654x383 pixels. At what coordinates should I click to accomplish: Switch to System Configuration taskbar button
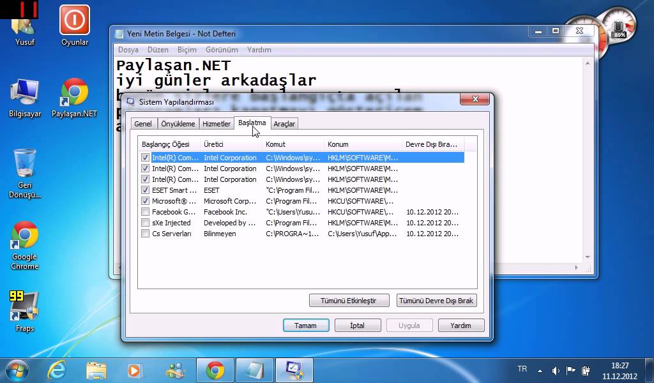pos(294,370)
